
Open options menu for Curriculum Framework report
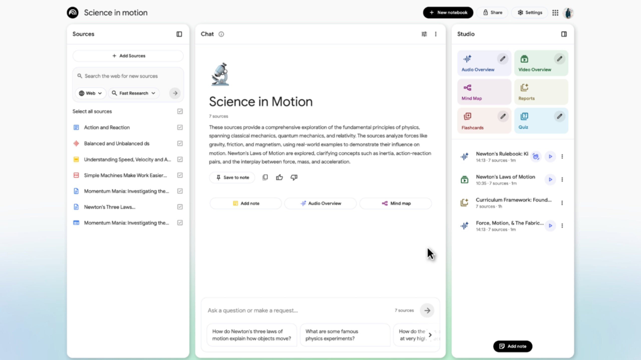pyautogui.click(x=562, y=202)
